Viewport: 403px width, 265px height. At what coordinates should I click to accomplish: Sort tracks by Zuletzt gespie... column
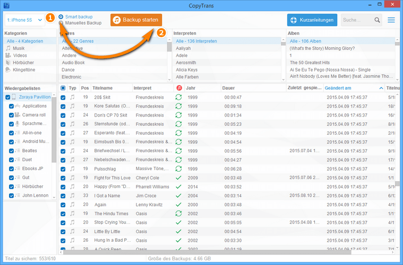pyautogui.click(x=305, y=88)
